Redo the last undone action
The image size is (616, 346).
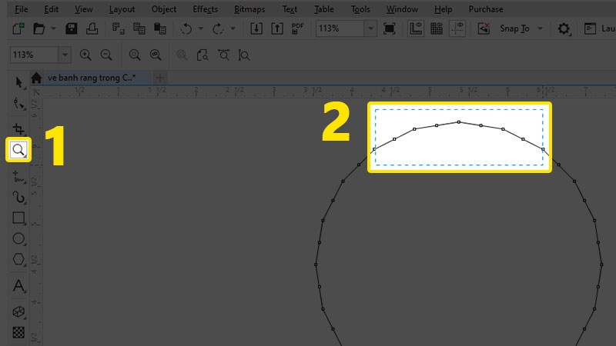click(218, 28)
